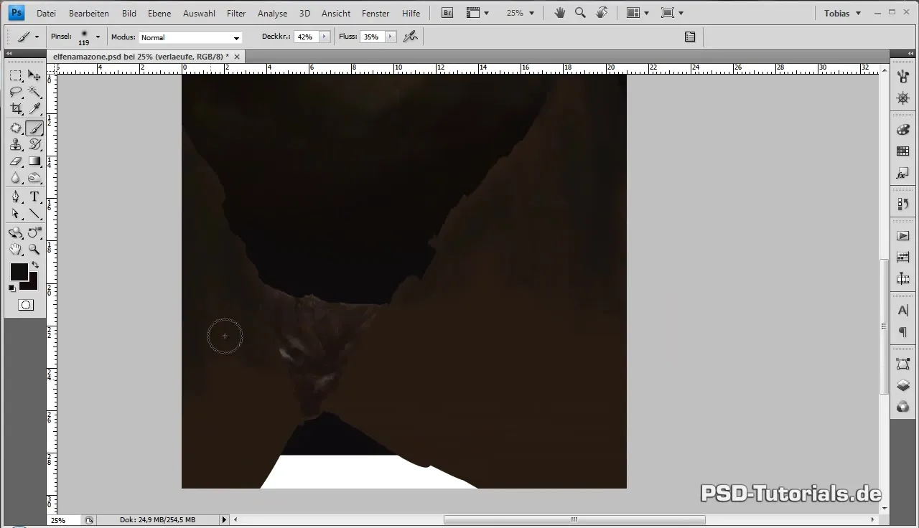Select the Clone Stamp tool
Screen dimensions: 919x528
16,145
